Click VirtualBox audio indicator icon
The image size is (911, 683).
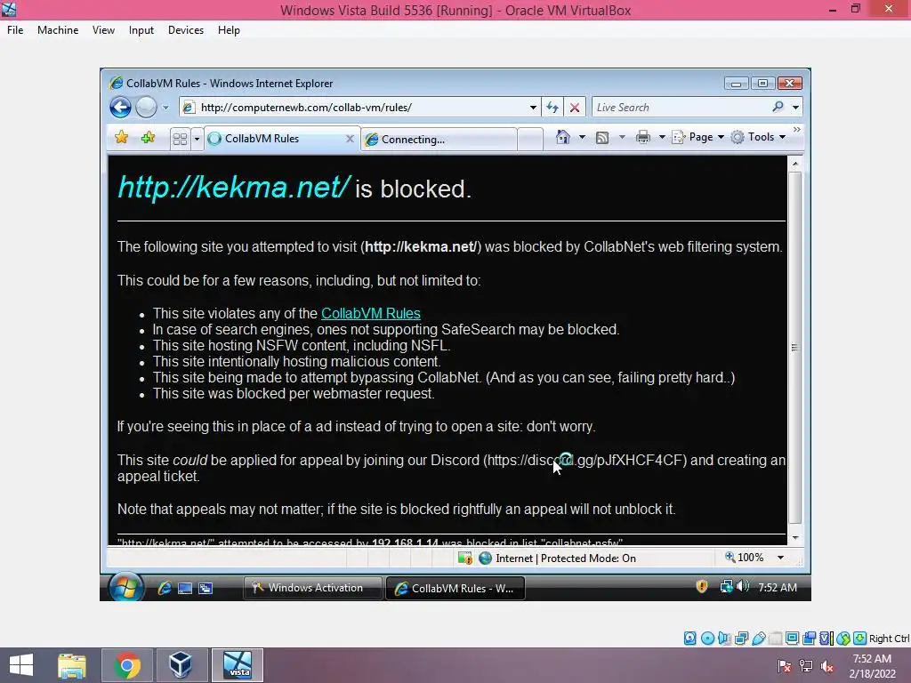pos(724,639)
